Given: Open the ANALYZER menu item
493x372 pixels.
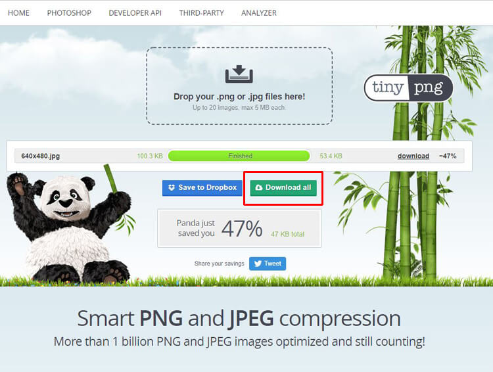Looking at the screenshot, I should tap(259, 13).
